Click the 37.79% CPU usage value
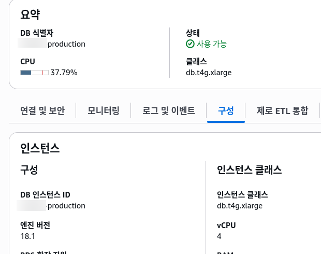Viewport: 321px width, 254px height. pyautogui.click(x=64, y=73)
